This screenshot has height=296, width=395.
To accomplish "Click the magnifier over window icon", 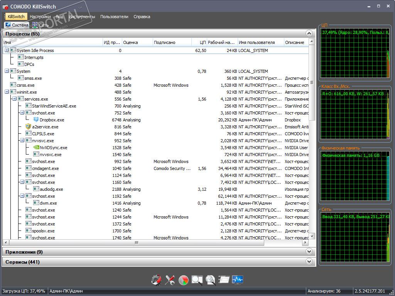I will click(197, 280).
